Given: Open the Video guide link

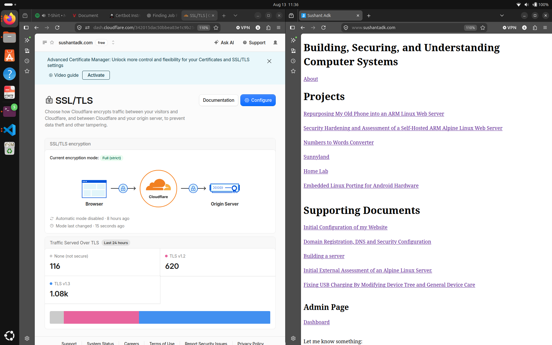Looking at the screenshot, I should click(x=64, y=75).
